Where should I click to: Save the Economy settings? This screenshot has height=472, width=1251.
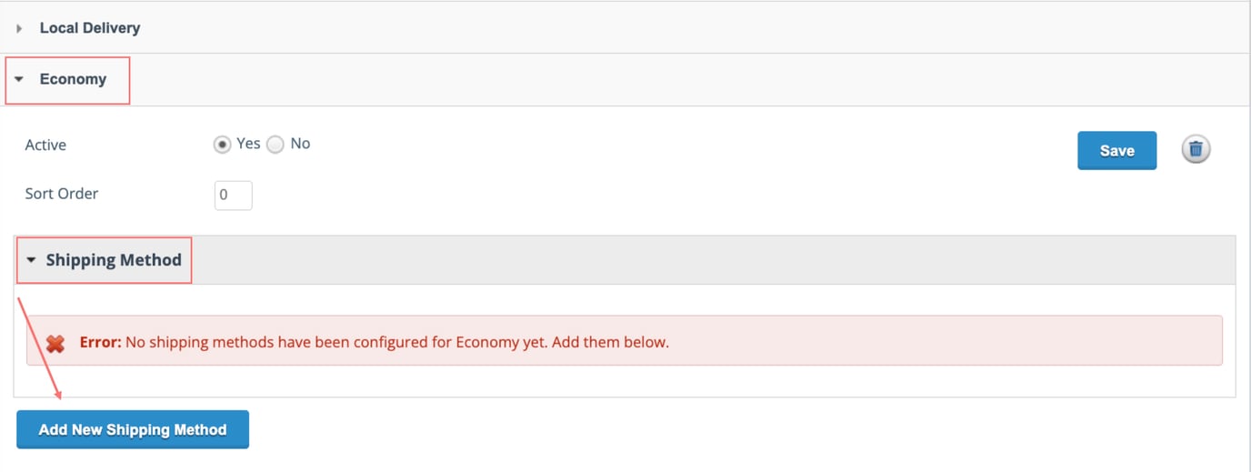pos(1116,151)
